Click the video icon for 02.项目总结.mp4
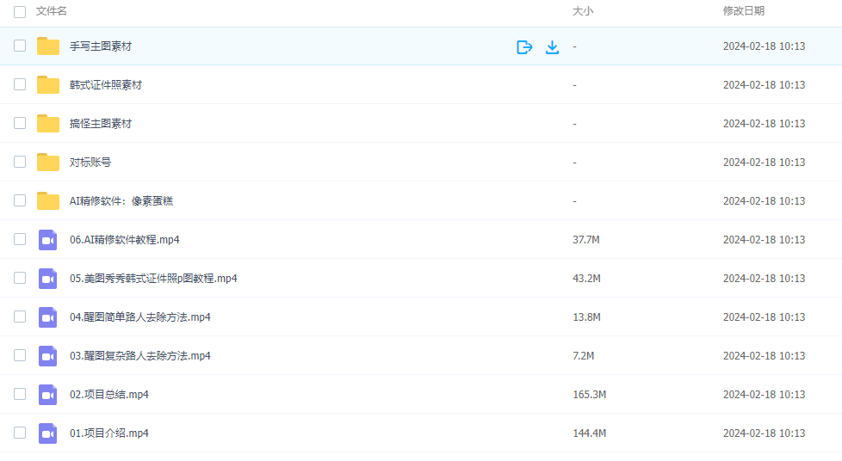Viewport: 842px width, 461px height. point(48,395)
